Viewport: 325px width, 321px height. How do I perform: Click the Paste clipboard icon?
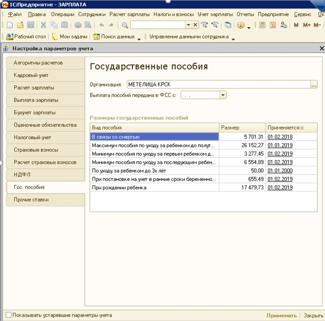coord(64,25)
